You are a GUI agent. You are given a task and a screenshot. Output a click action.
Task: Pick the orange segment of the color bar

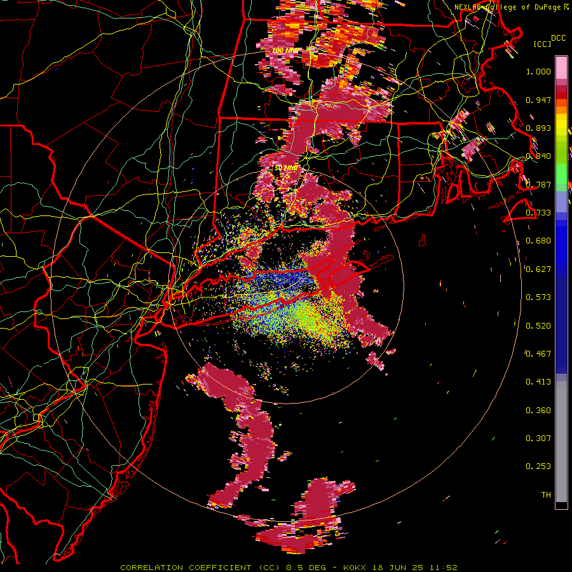[561, 107]
